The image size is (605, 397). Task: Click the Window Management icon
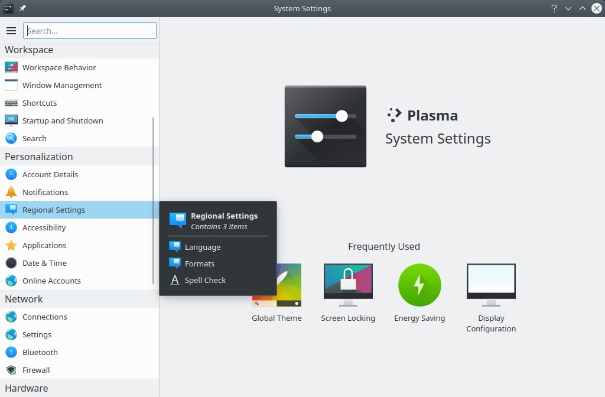coord(11,85)
